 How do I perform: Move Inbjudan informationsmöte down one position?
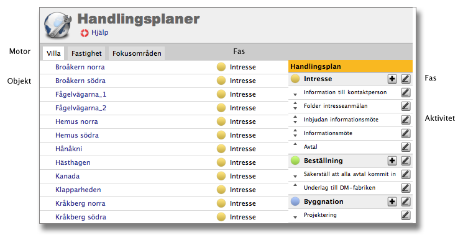tap(295, 122)
